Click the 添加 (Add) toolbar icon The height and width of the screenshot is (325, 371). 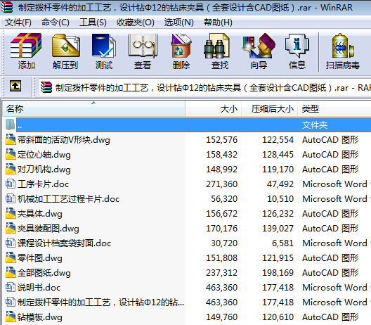tap(26, 46)
